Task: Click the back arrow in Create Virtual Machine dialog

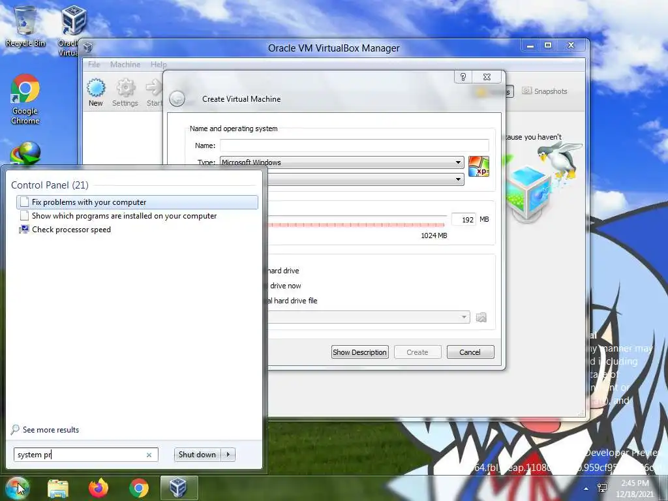Action: click(x=177, y=99)
